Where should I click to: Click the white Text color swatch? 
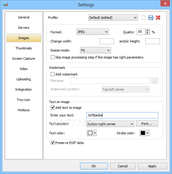click(90, 133)
